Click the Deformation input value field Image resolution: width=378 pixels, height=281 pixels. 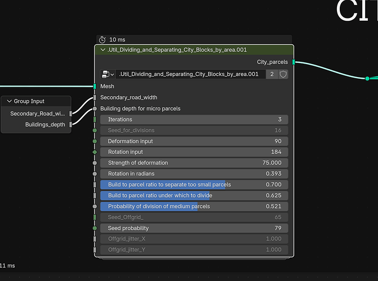pyautogui.click(x=194, y=141)
